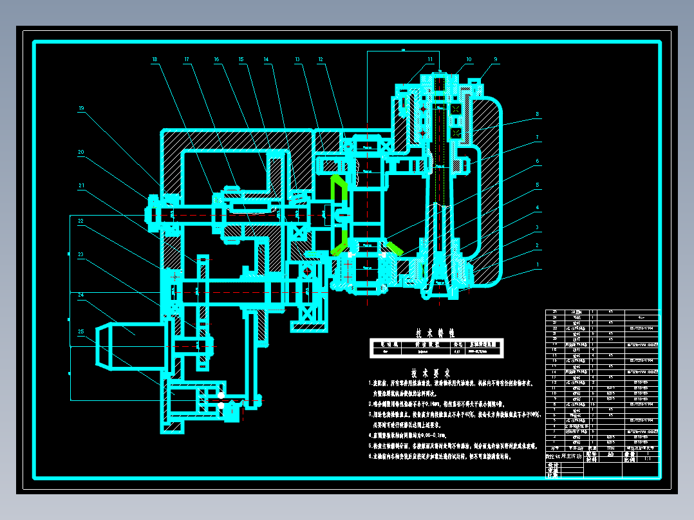Click part callout number 22
This screenshot has height=520, width=694.
(81, 221)
